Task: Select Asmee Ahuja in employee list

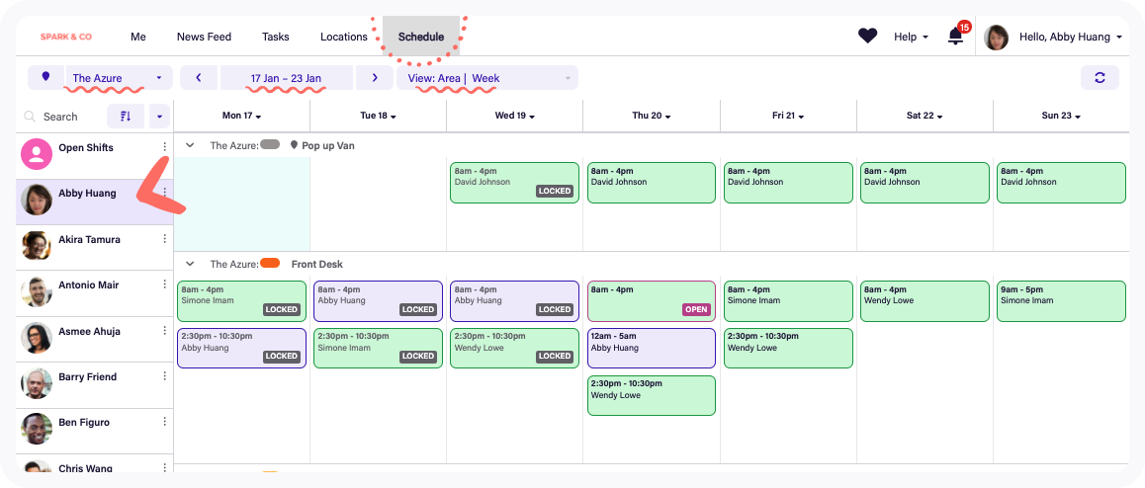Action: pos(94,339)
